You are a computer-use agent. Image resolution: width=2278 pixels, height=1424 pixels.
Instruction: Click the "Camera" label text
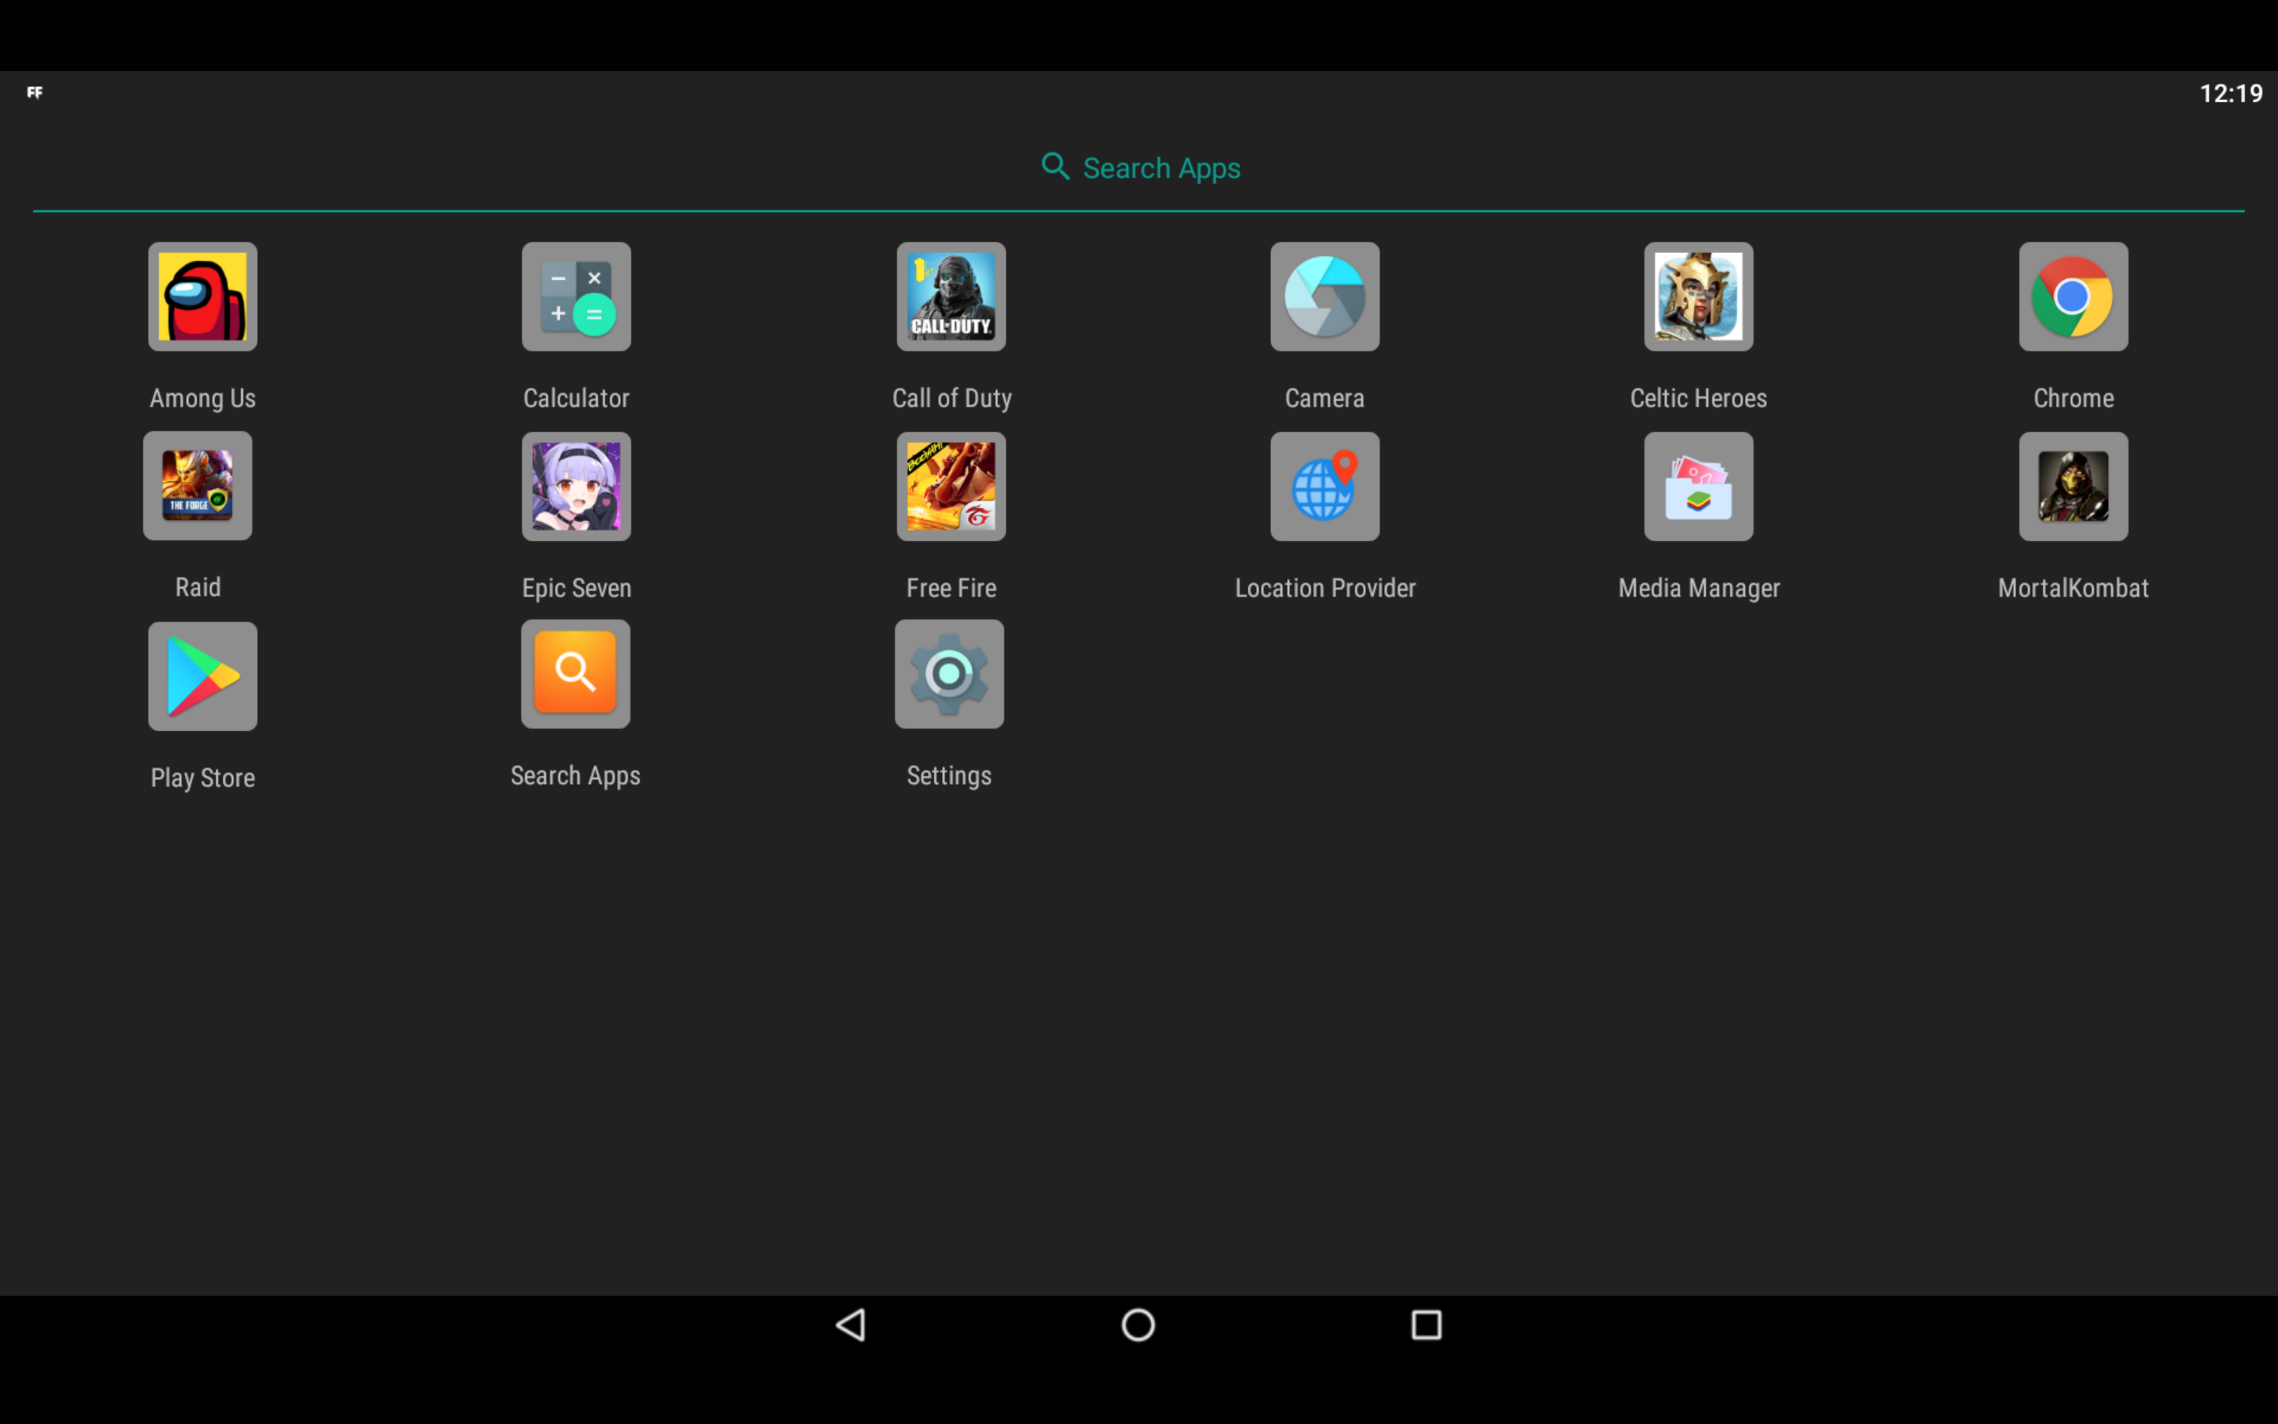1324,399
